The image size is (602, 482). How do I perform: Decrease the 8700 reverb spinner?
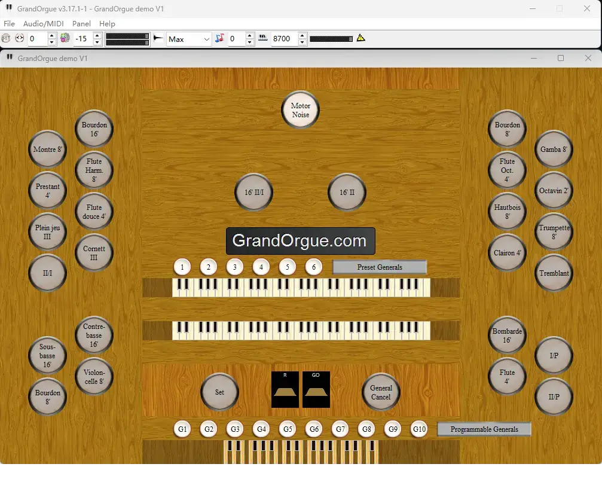coord(302,42)
